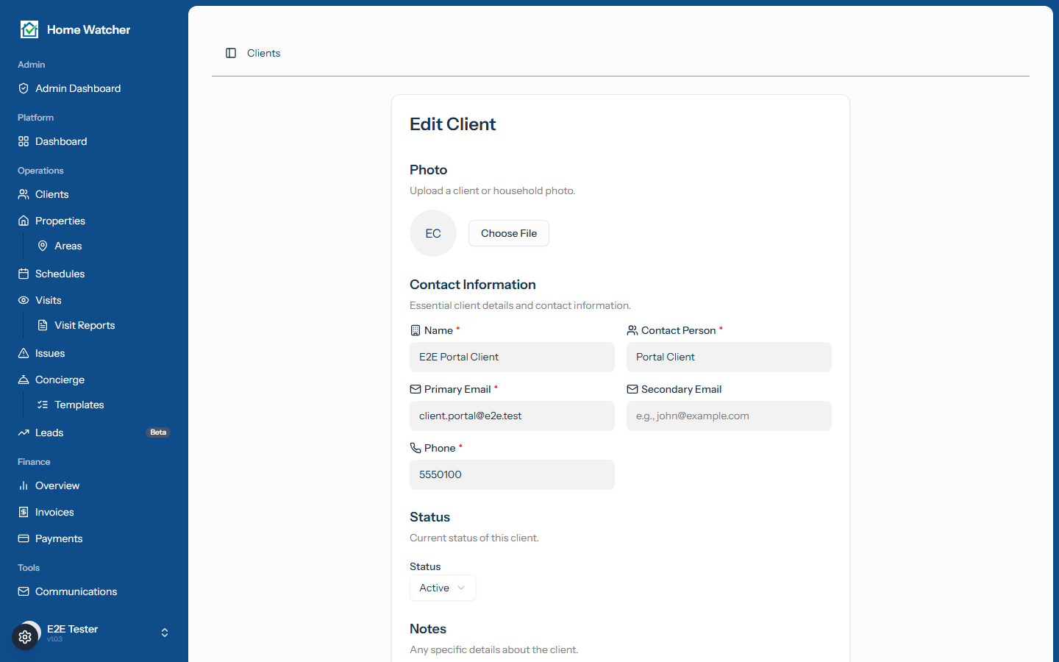This screenshot has width=1059, height=662.
Task: Click the Communications envelope icon
Action: [x=24, y=591]
